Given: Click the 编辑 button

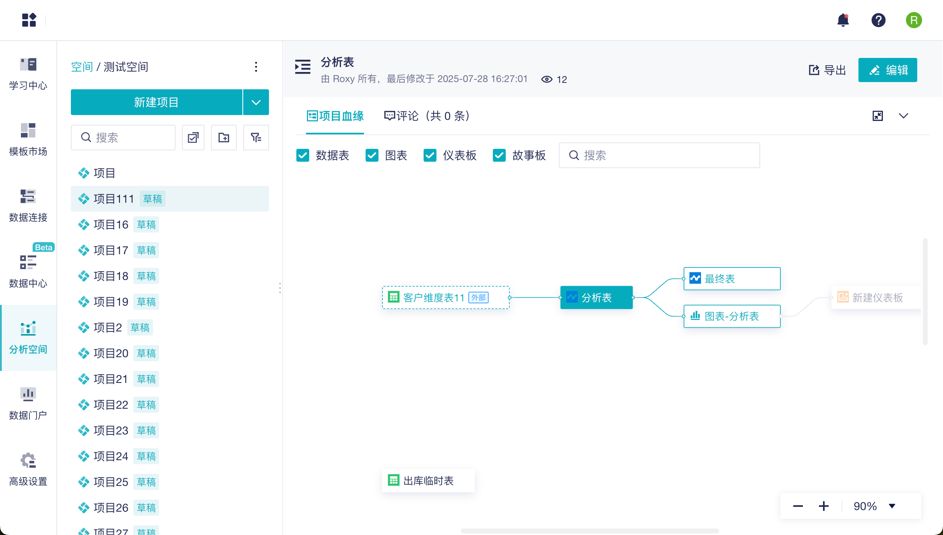Looking at the screenshot, I should tap(887, 70).
